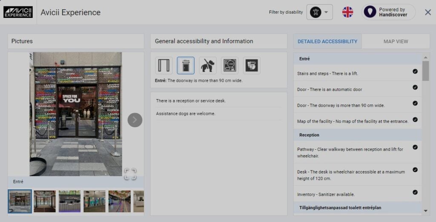Close the accessibility guide panel
Image resolution: width=436 pixels, height=222 pixels.
[x=428, y=12]
